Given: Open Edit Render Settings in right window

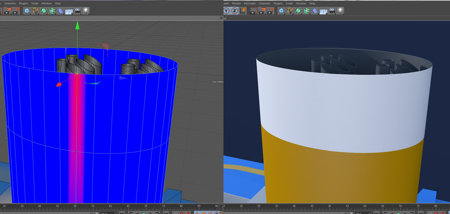Looking at the screenshot, I should 270,11.
